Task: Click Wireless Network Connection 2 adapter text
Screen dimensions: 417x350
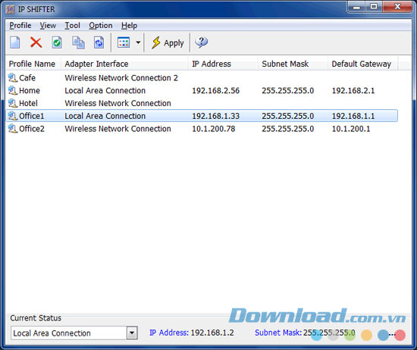Action: 121,78
